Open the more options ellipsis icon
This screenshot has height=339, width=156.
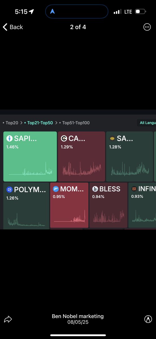click(147, 27)
